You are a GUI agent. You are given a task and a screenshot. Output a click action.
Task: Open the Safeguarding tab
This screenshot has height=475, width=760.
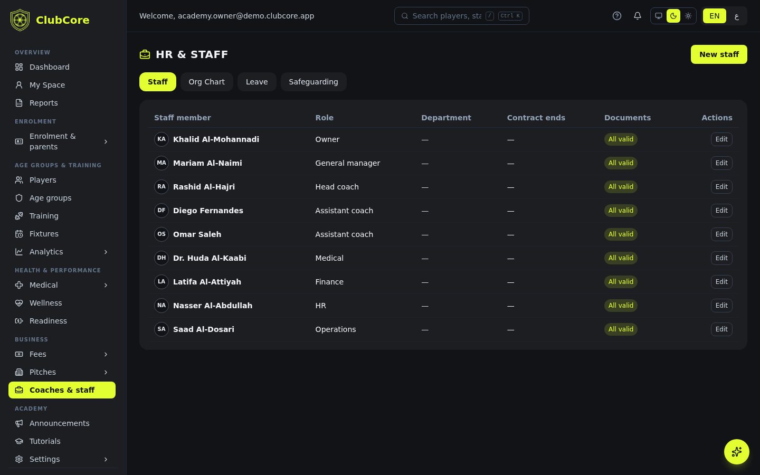[313, 82]
